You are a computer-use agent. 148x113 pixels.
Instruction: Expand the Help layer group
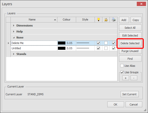tap(14, 31)
